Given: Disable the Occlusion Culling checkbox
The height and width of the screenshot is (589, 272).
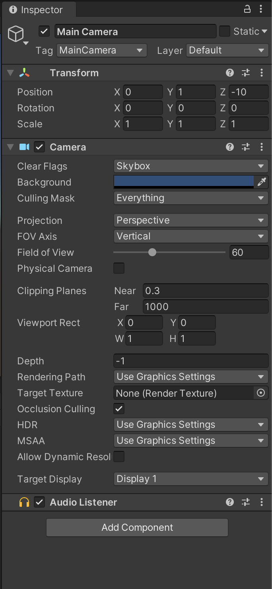Looking at the screenshot, I should tap(119, 409).
